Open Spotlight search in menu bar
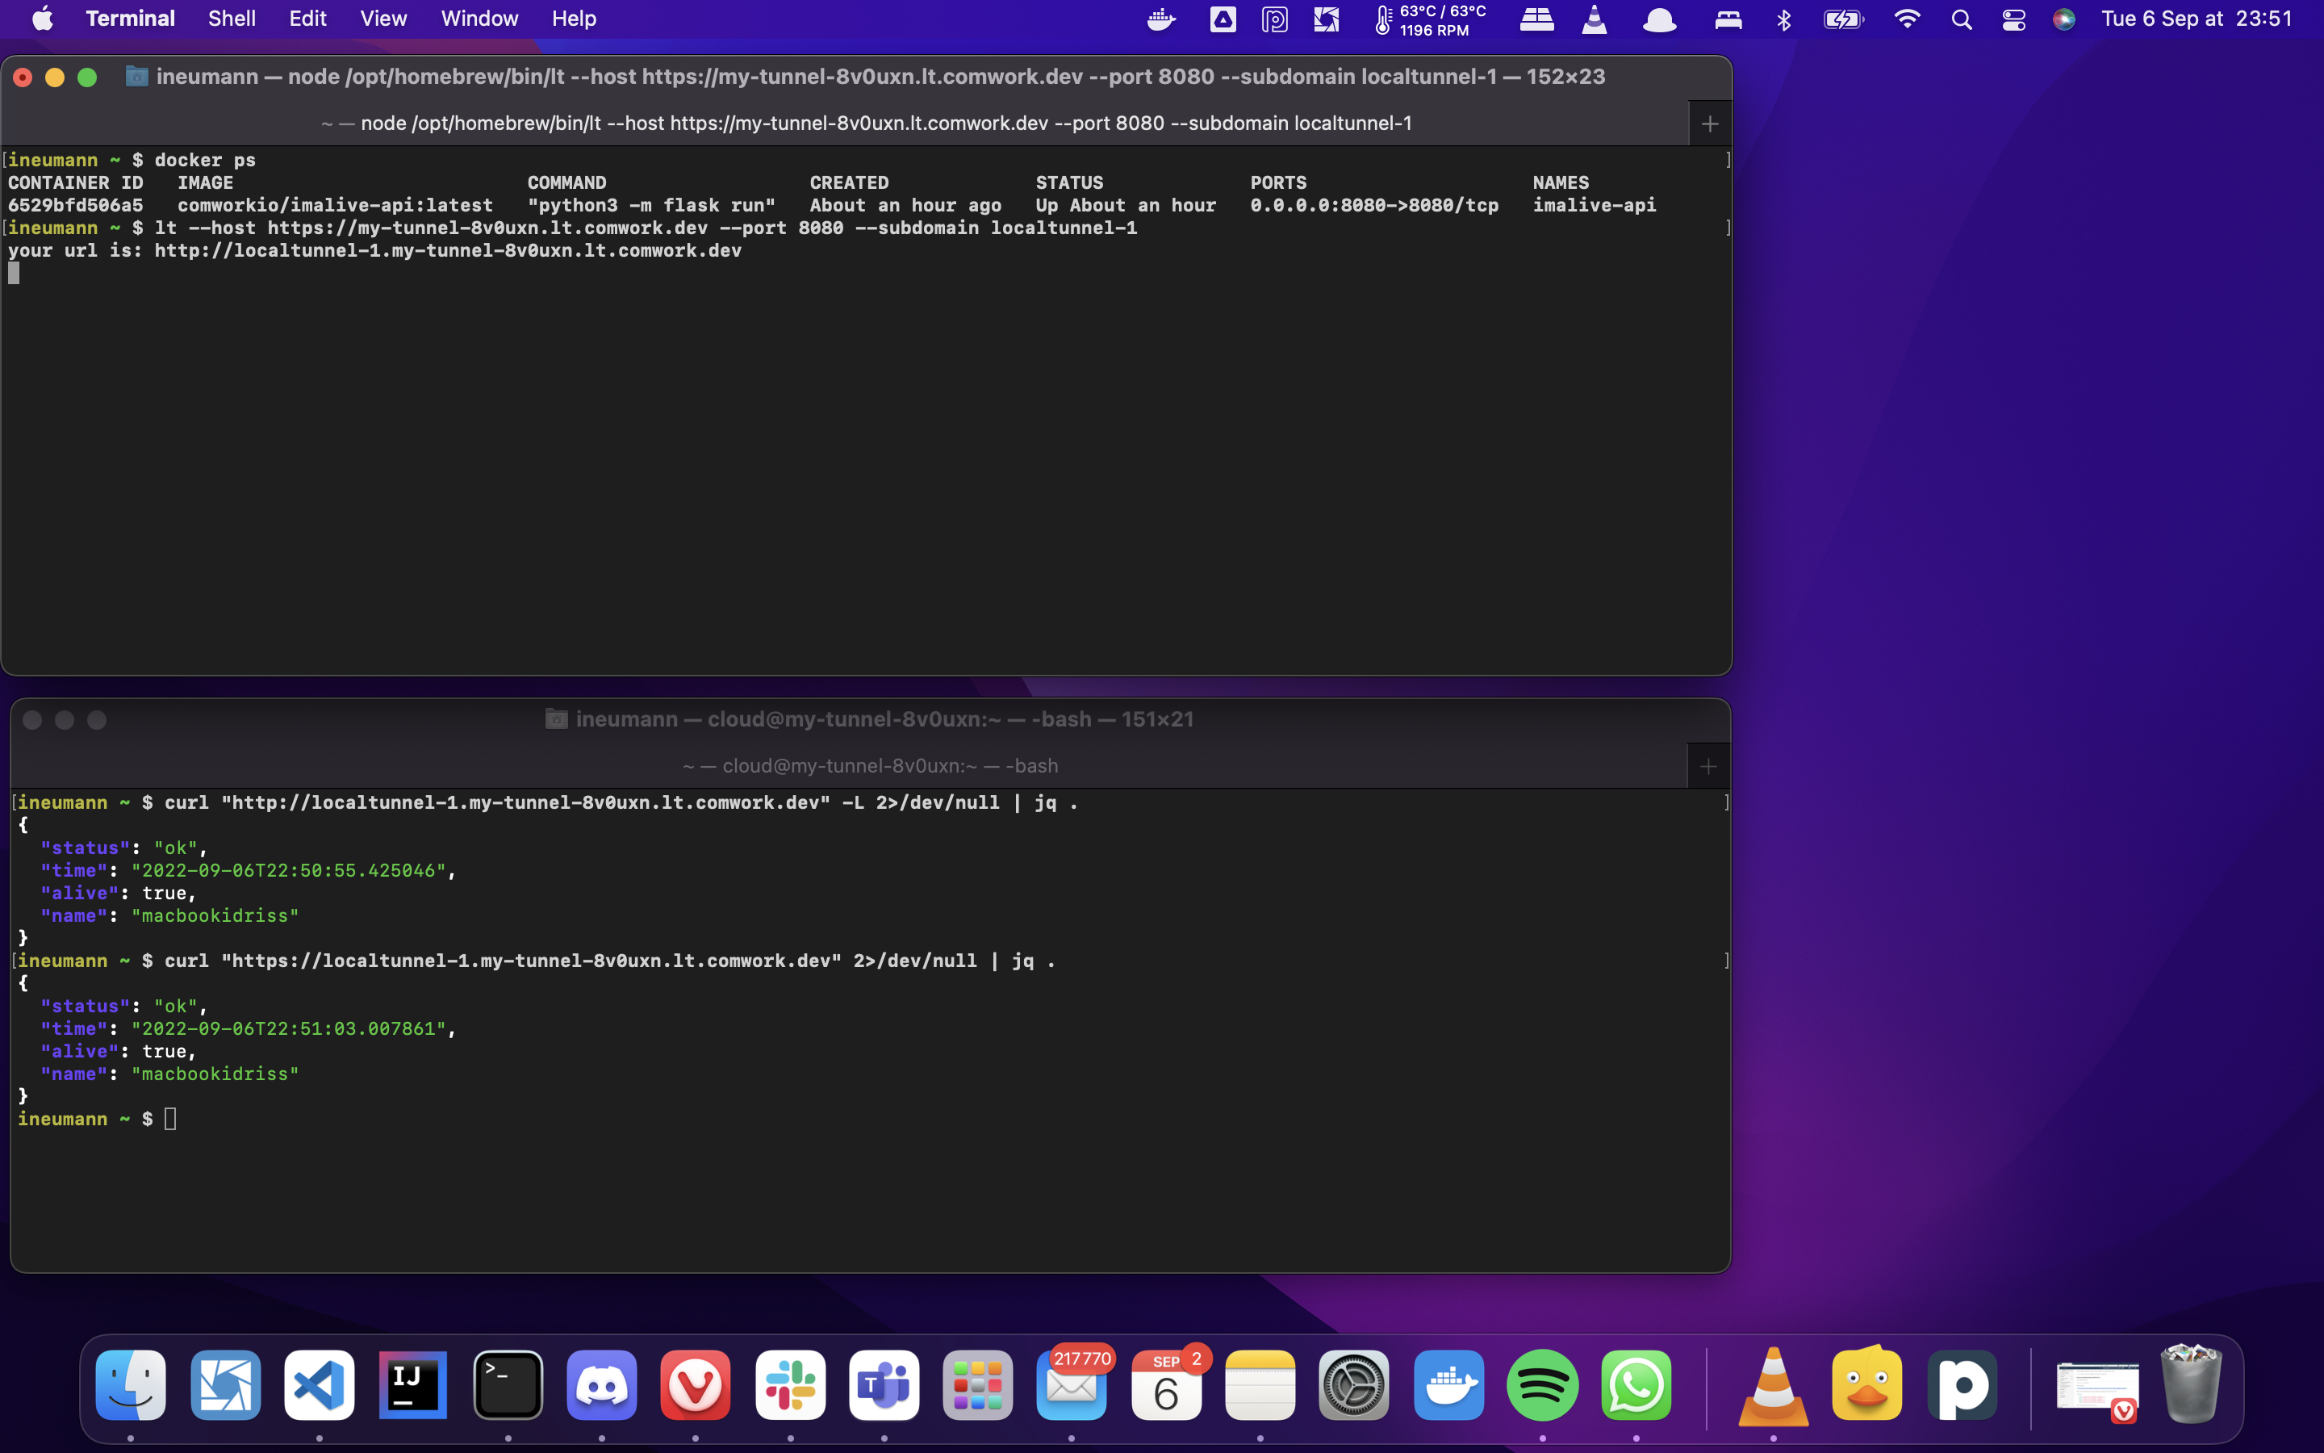 (x=1962, y=19)
